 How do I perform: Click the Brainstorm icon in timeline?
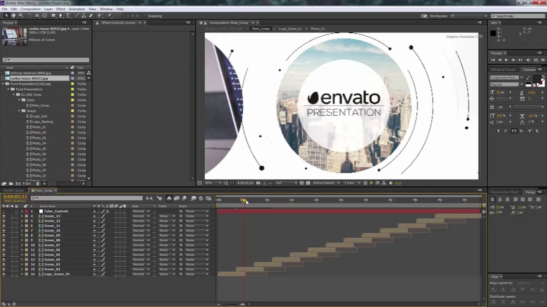194,198
